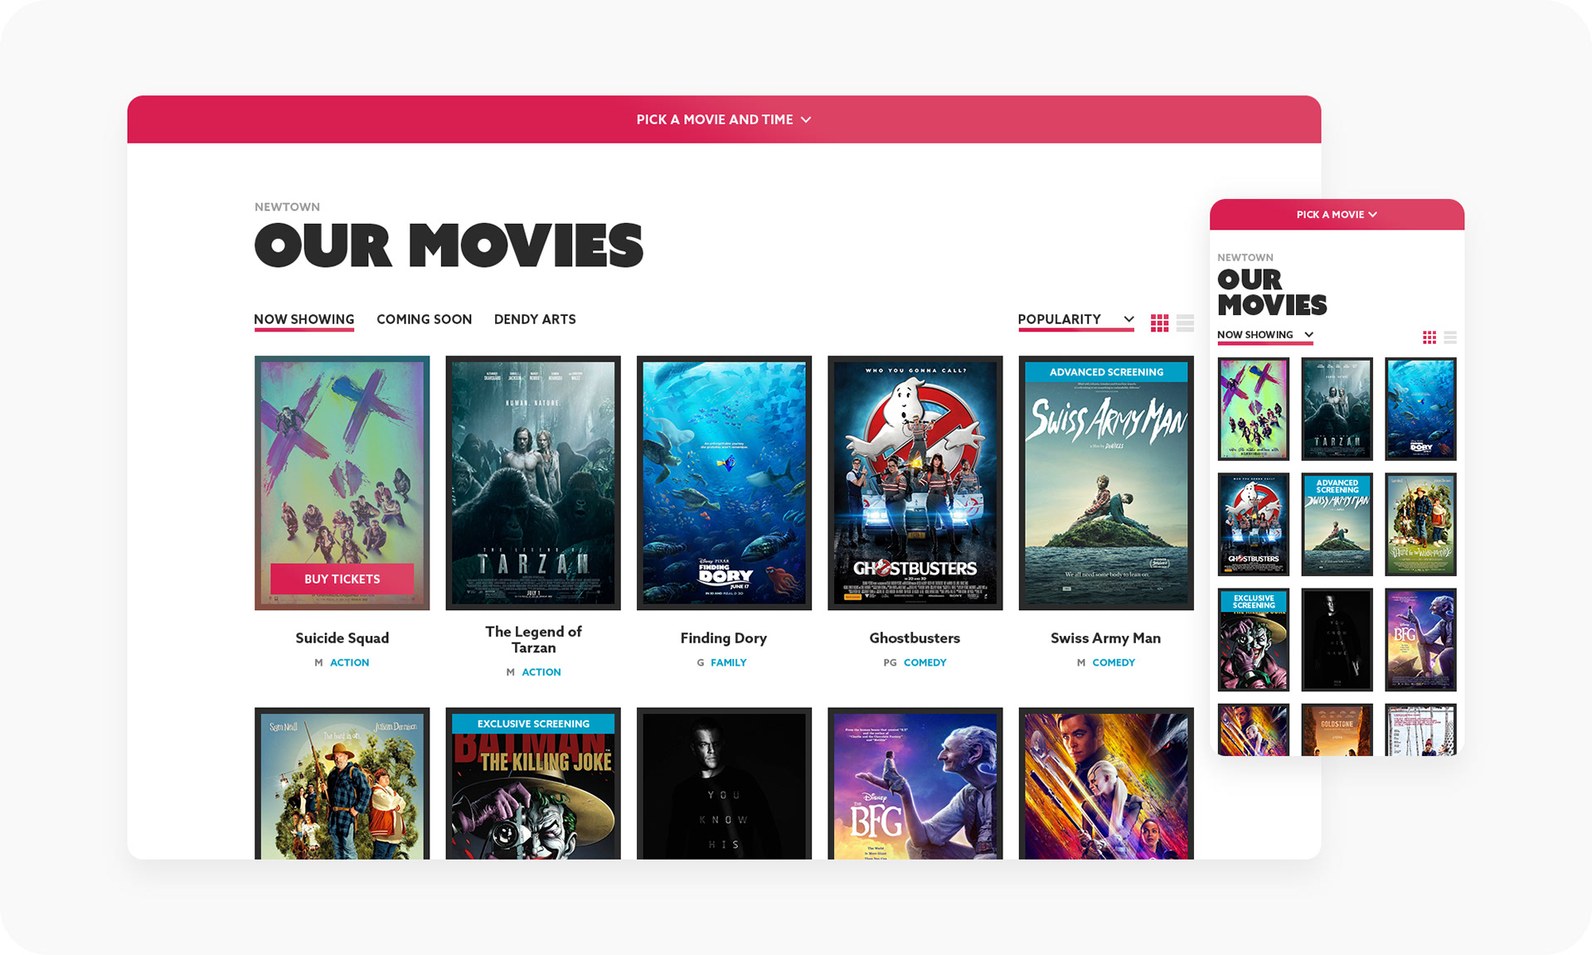Open Wilderpeople poster in mobile panel
The width and height of the screenshot is (1592, 955).
[x=1420, y=524]
